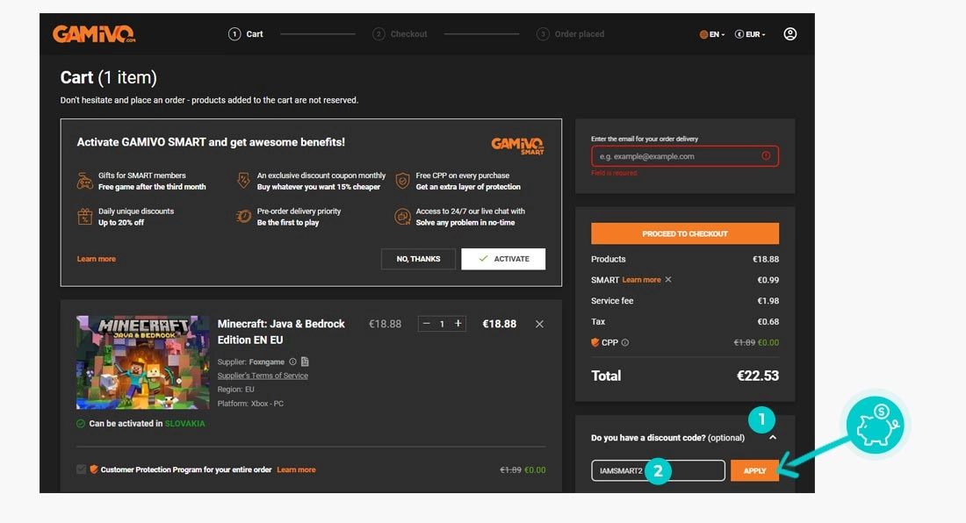Click the Total €22.53 amount
The image size is (966, 523).
coord(758,376)
